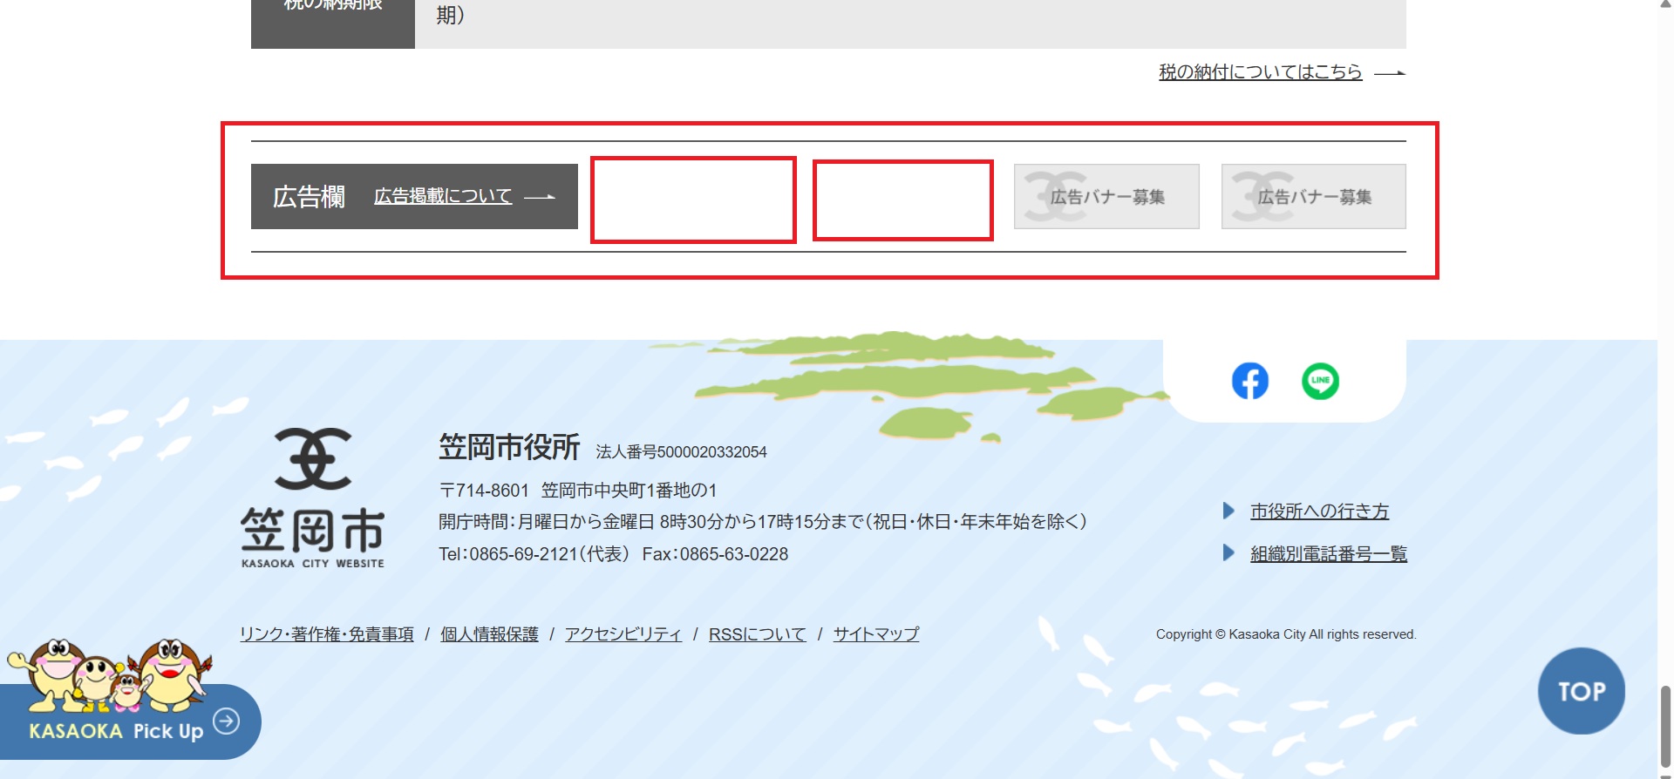Click triangle marker beside 組織別電話番号一覧
Viewport: 1674px width, 779px height.
[1228, 552]
